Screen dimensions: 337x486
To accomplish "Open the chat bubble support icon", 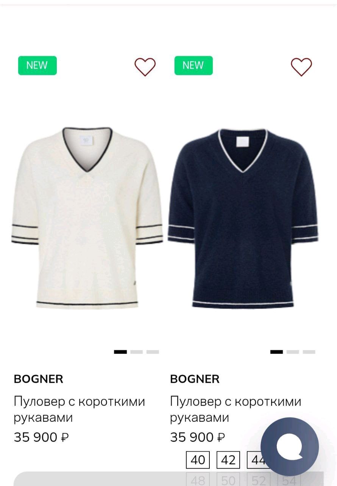I will pyautogui.click(x=290, y=447).
